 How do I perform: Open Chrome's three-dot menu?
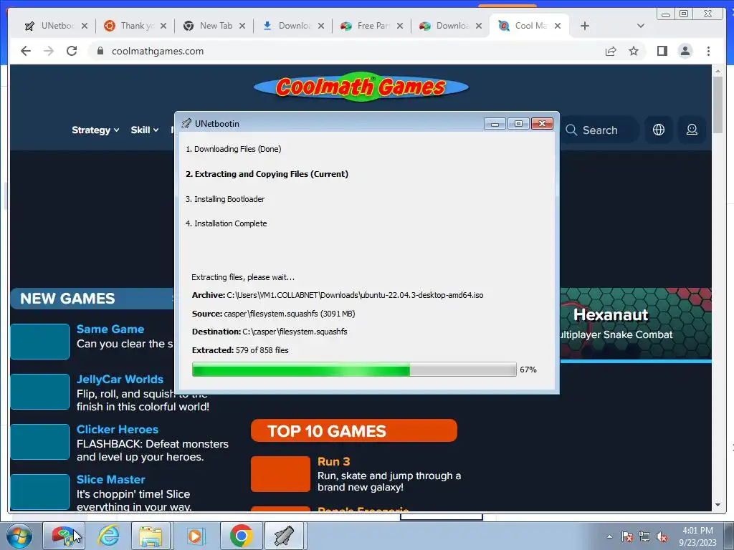[x=708, y=51]
